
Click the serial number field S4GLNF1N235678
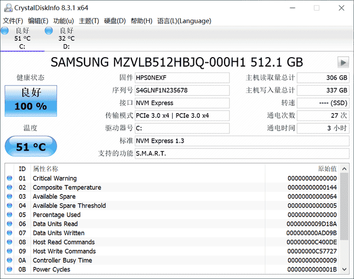(x=182, y=90)
